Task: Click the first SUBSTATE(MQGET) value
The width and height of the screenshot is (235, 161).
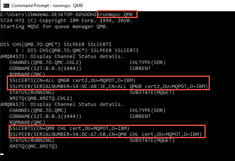Action: [x=152, y=92]
